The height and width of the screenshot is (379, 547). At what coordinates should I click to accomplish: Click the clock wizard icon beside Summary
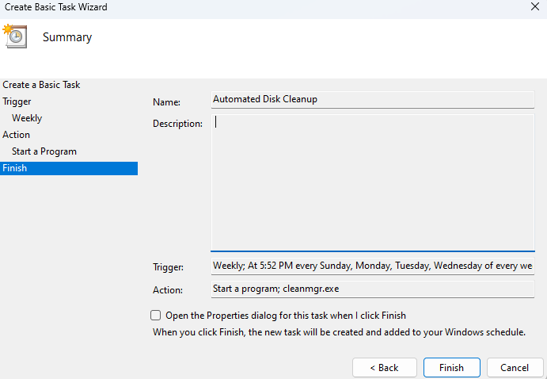pos(16,36)
